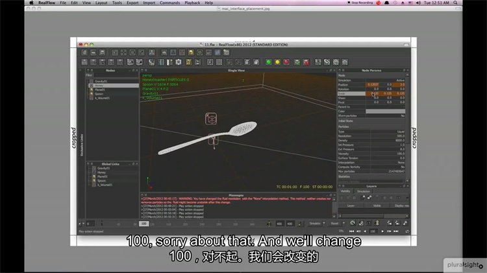The width and height of the screenshot is (487, 273).
Task: Click the wireframe cube icon in second toolbar row
Action: (130, 62)
